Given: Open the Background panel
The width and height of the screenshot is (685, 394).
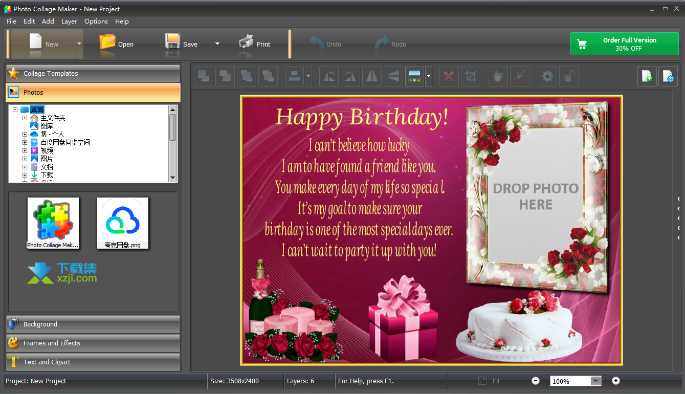Looking at the screenshot, I should coord(93,324).
